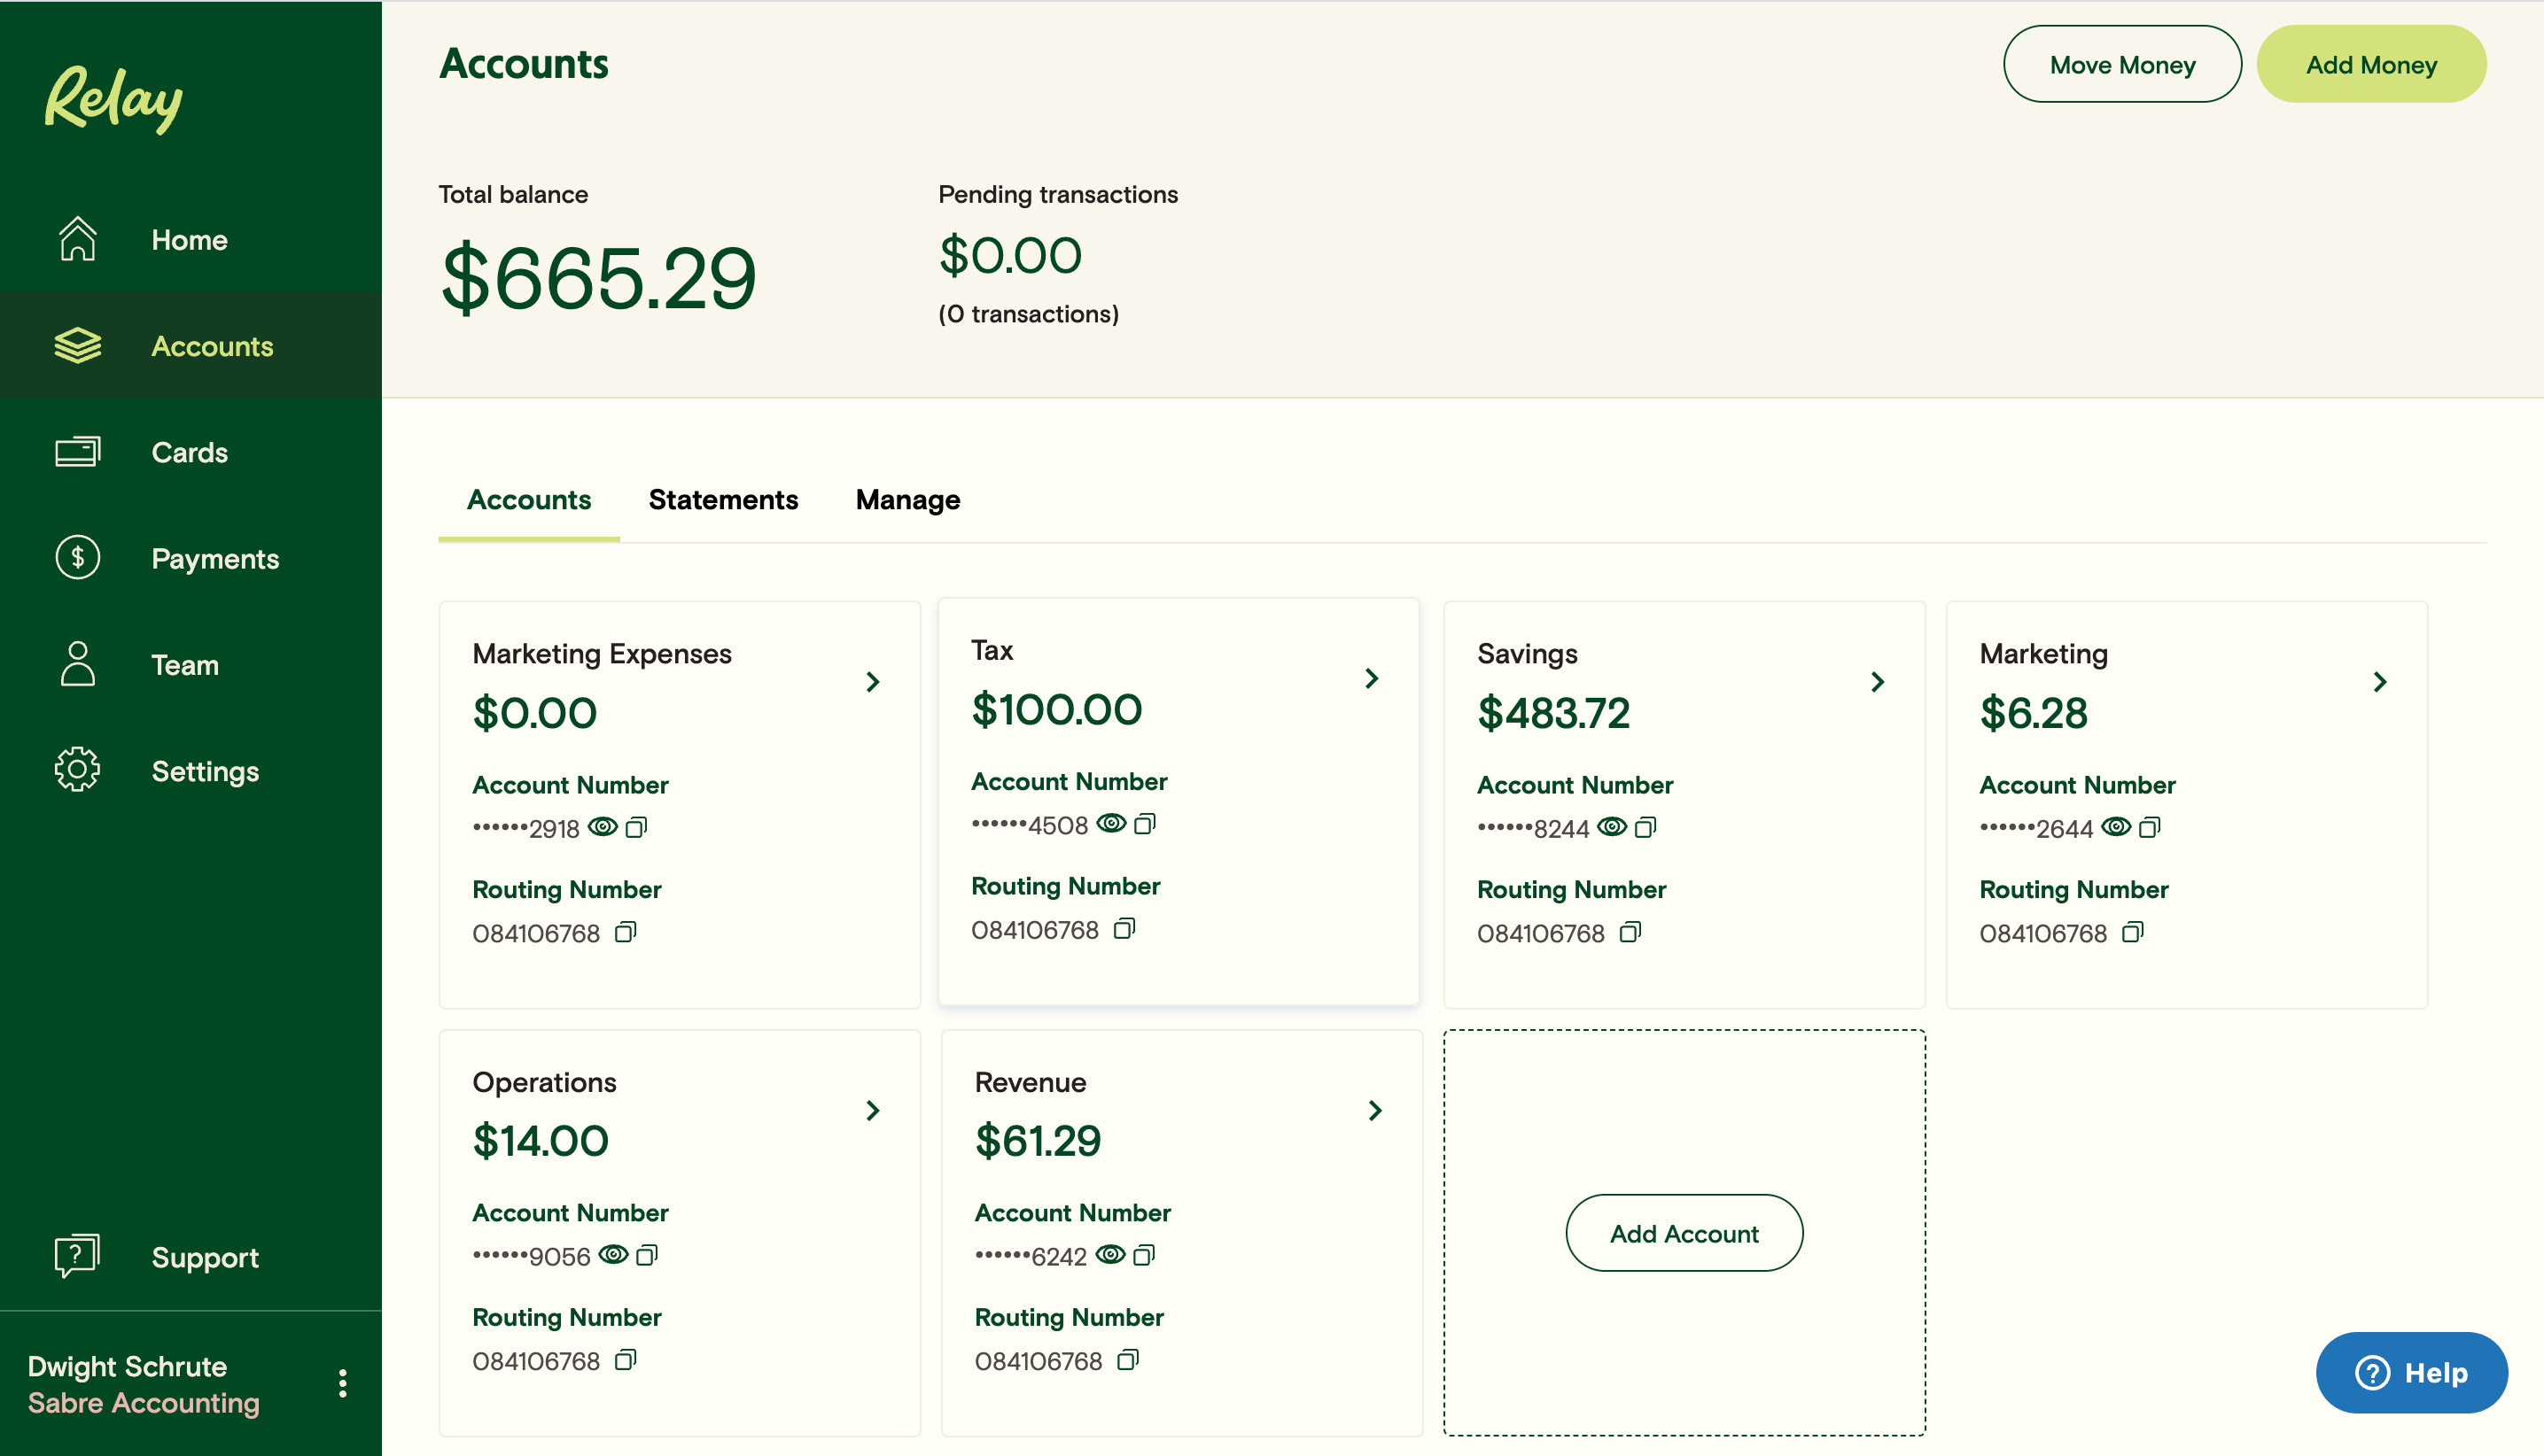The image size is (2544, 1456).
Task: Copy the Savings account number
Action: [1646, 828]
